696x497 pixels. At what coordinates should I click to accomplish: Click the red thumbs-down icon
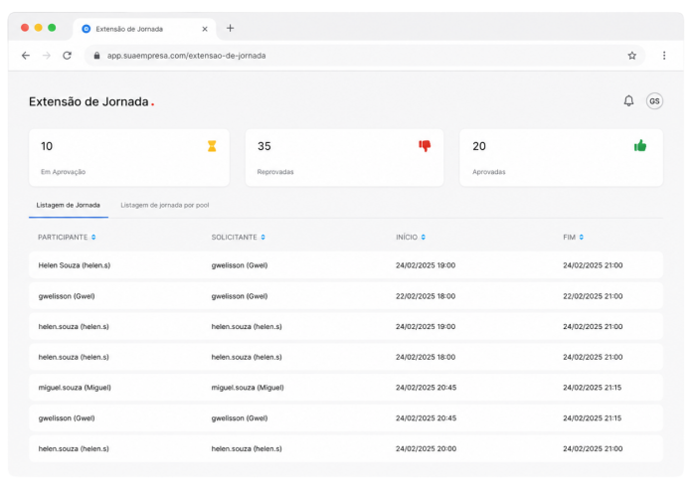(x=425, y=146)
